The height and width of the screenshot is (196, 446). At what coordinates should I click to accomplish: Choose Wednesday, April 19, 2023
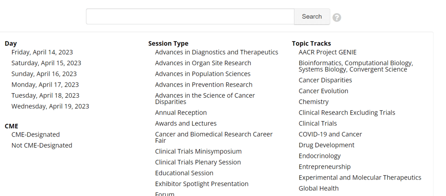[x=50, y=106]
